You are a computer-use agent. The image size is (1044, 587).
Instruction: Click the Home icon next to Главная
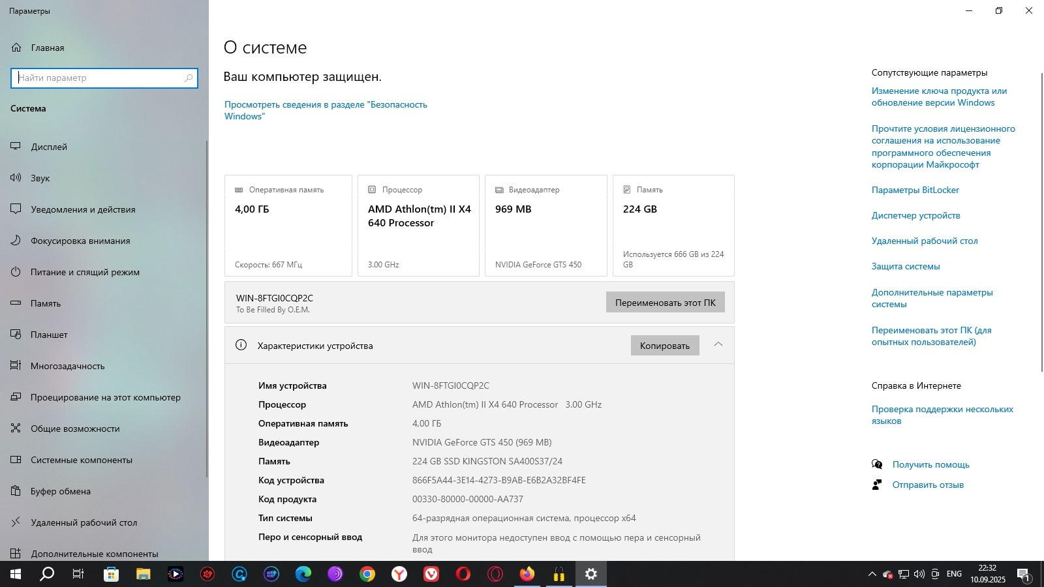(16, 48)
